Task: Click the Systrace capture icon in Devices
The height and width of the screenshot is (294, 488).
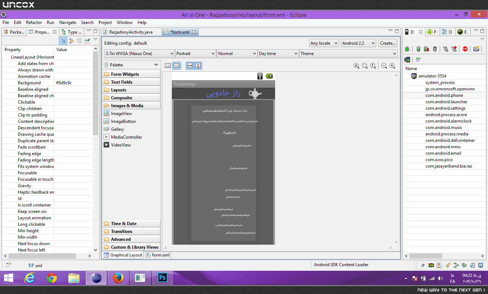Action: 418,59
